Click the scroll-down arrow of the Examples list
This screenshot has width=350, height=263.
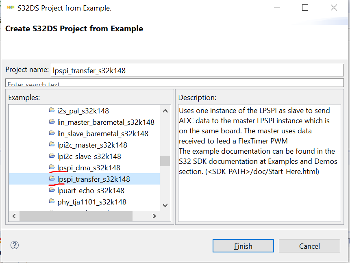165,205
